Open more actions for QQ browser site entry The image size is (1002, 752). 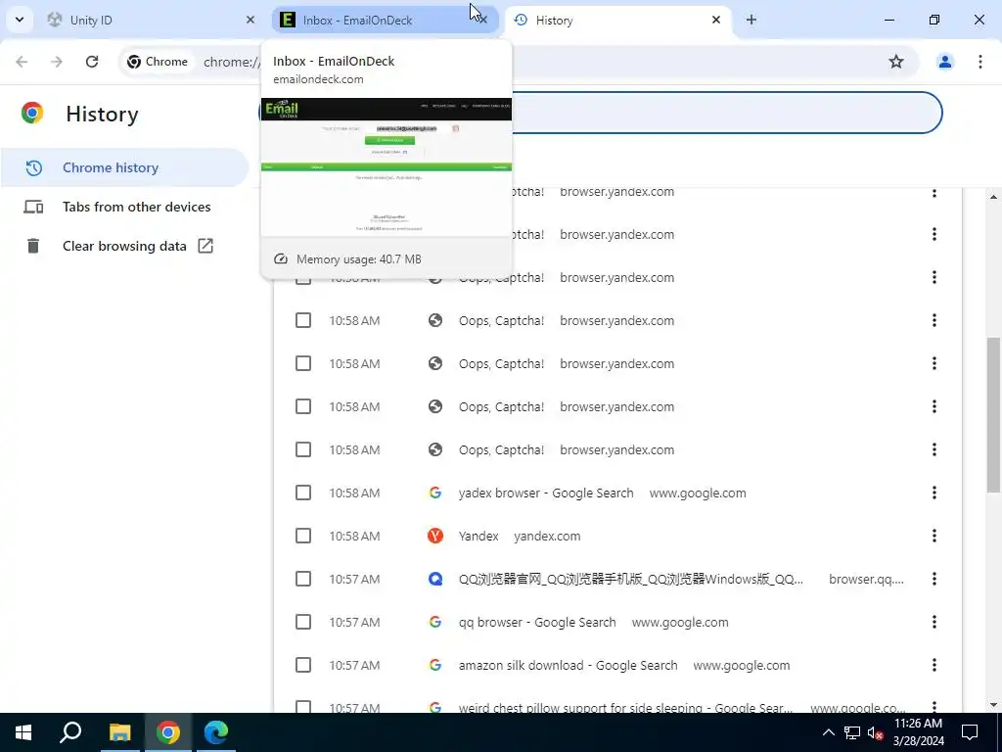934,579
